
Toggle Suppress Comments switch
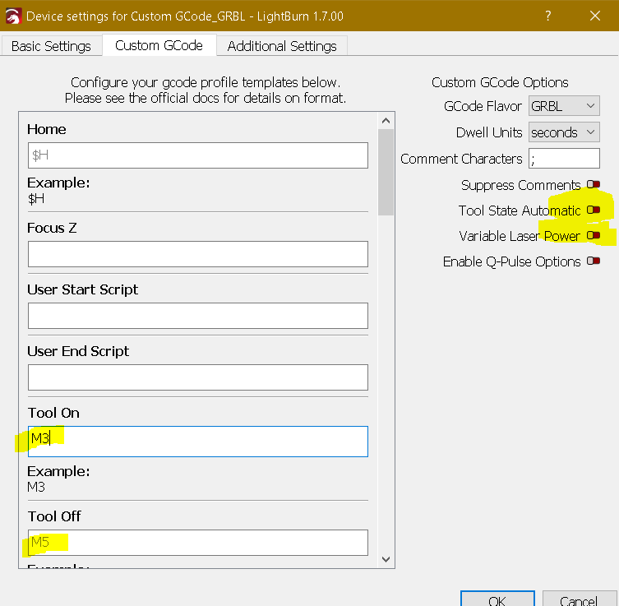[593, 185]
